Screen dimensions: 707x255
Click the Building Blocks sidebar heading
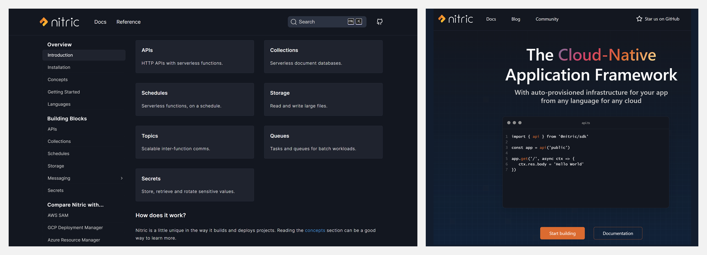tap(67, 119)
